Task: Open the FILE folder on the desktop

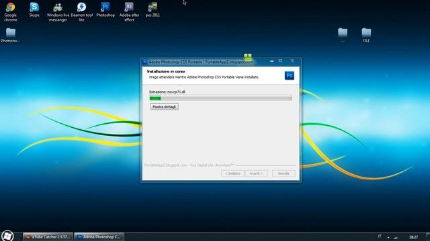Action: tap(366, 35)
